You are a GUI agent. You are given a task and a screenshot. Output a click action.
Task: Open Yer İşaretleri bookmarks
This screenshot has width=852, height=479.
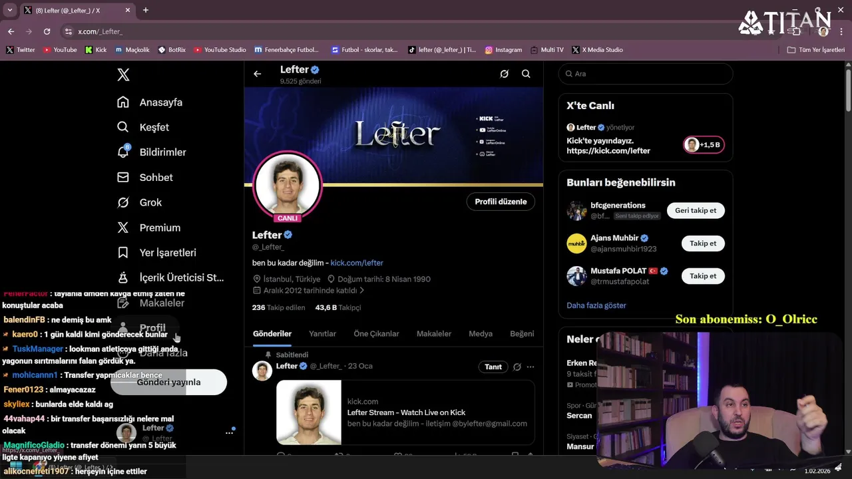tap(156, 253)
